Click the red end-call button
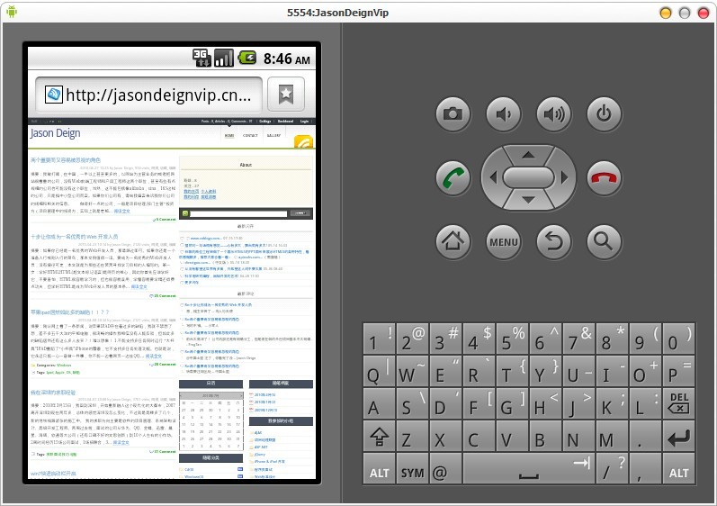This screenshot has height=506, width=717. (x=604, y=177)
